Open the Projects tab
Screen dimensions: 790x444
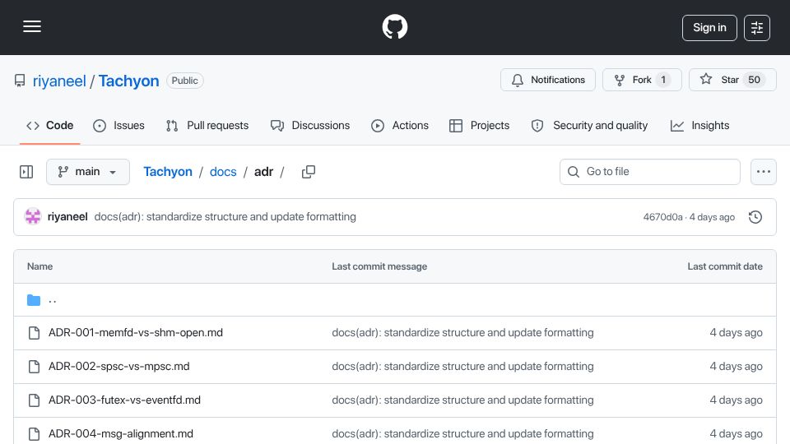[479, 125]
